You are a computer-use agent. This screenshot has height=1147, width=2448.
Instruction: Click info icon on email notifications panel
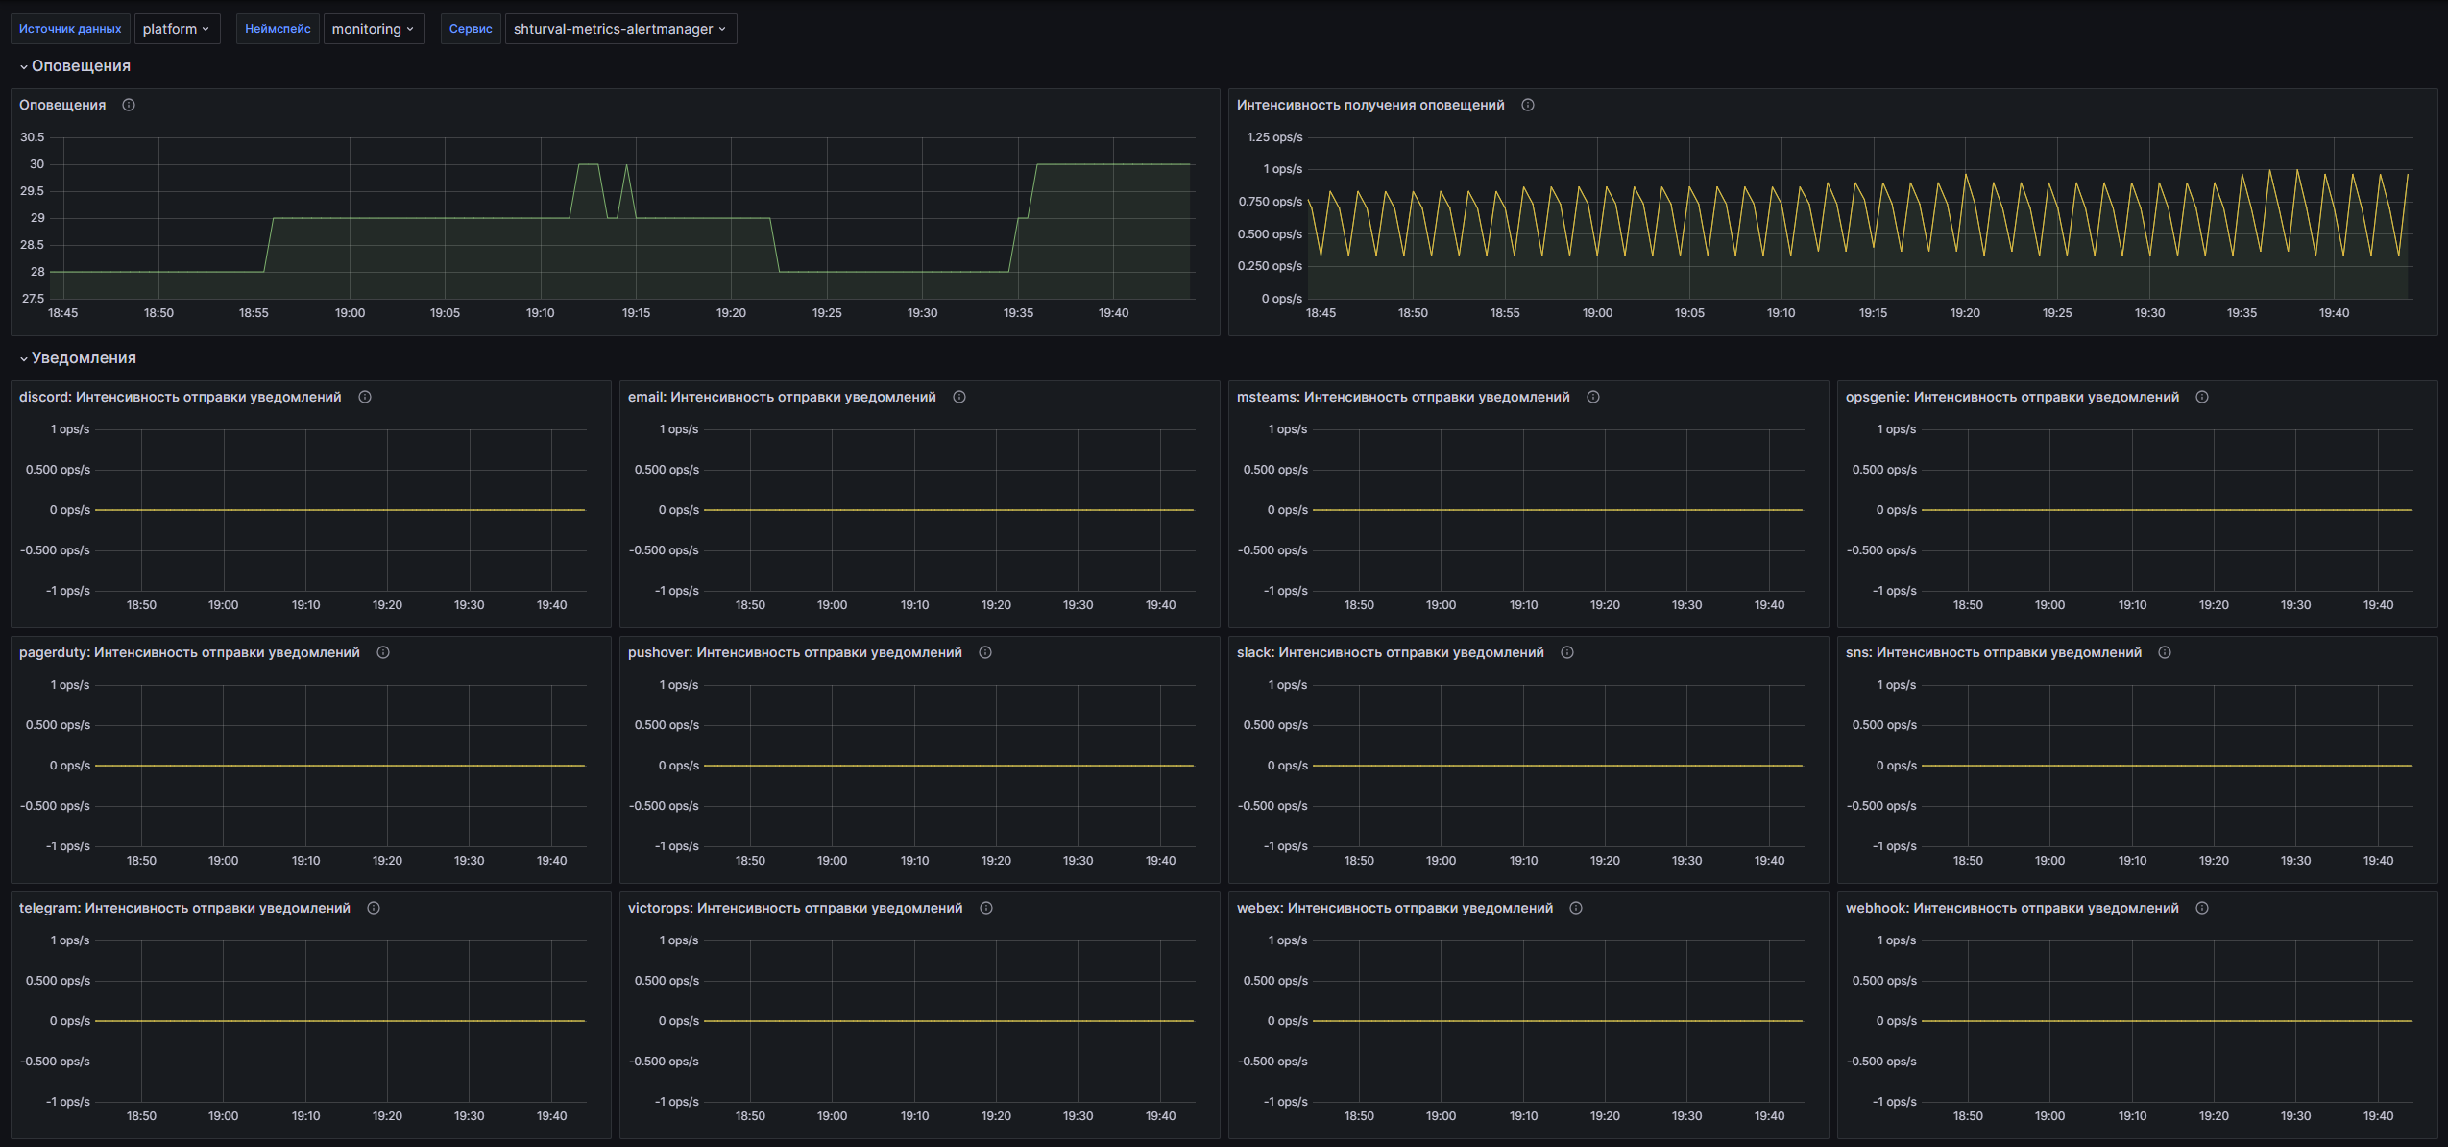959,397
